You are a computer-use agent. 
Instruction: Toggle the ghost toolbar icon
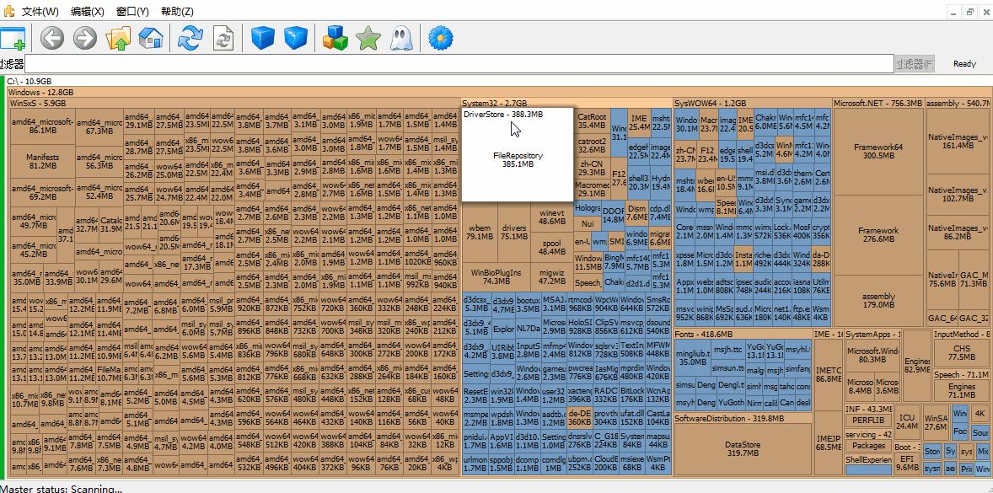(400, 38)
